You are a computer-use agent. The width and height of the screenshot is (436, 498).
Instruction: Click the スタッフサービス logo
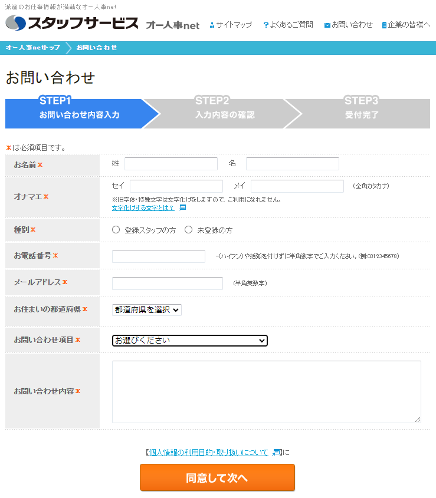pyautogui.click(x=72, y=23)
